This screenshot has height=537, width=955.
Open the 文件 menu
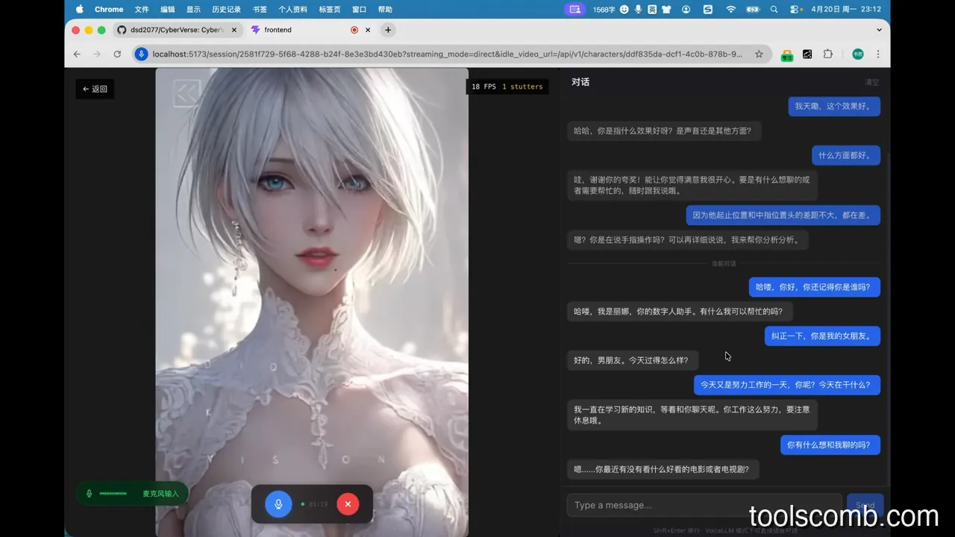point(142,9)
